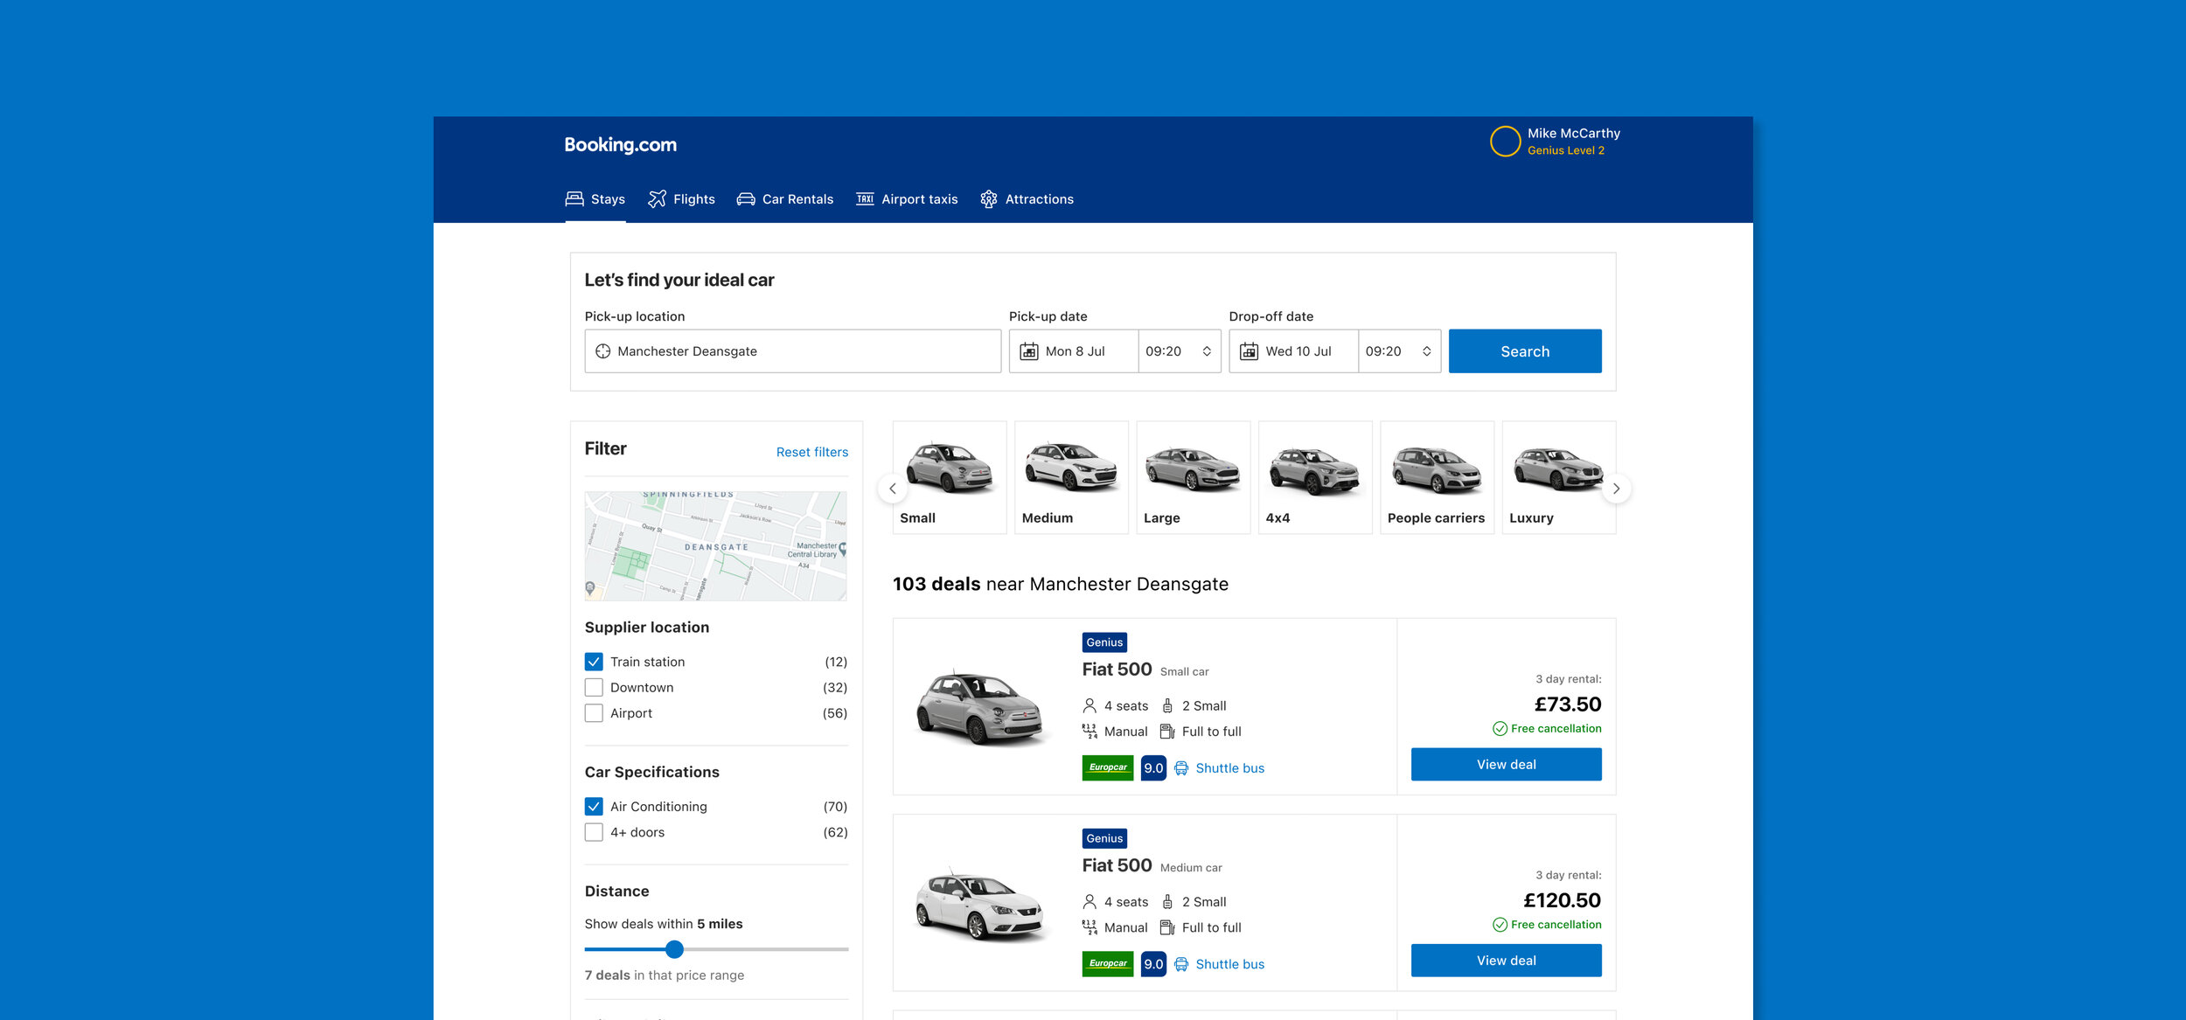
Task: Click View deal for £73.50 Fiat 500
Action: tap(1507, 765)
